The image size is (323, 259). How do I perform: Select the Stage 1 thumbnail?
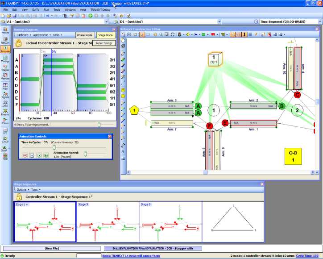pos(45,221)
